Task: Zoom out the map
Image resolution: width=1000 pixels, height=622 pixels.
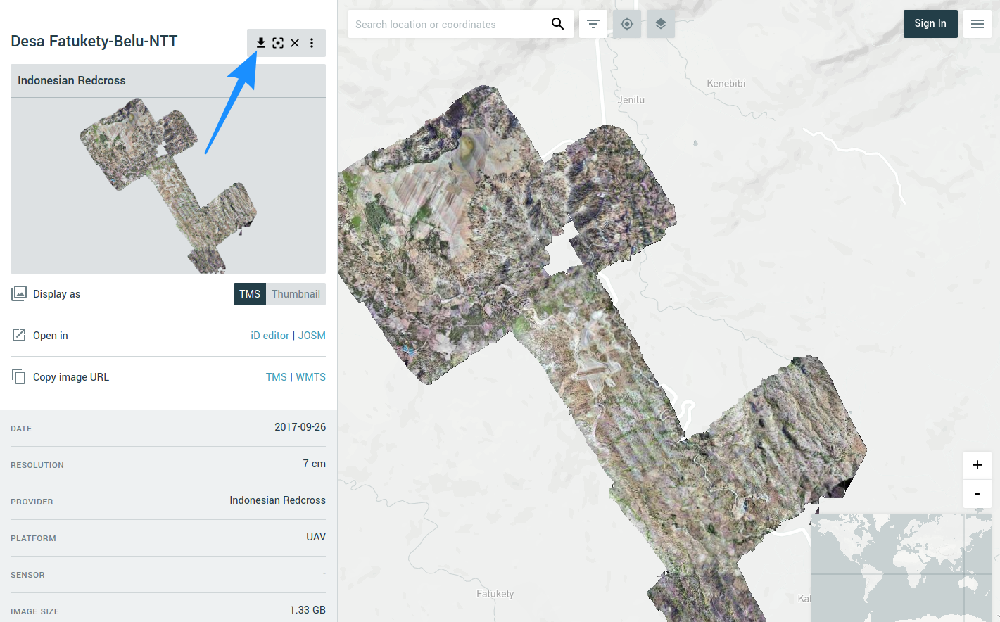Action: (977, 494)
